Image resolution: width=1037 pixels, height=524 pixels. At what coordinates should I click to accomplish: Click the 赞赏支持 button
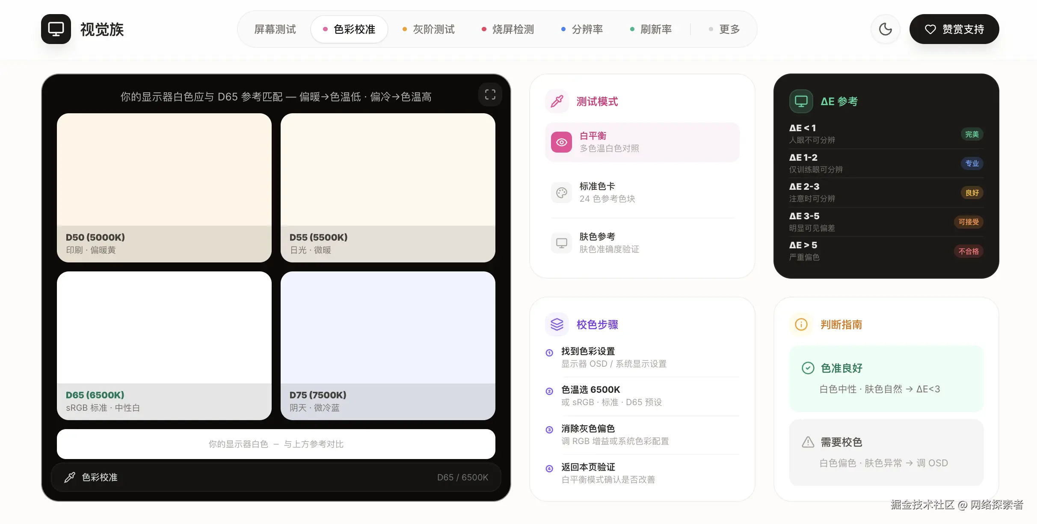[x=954, y=29]
